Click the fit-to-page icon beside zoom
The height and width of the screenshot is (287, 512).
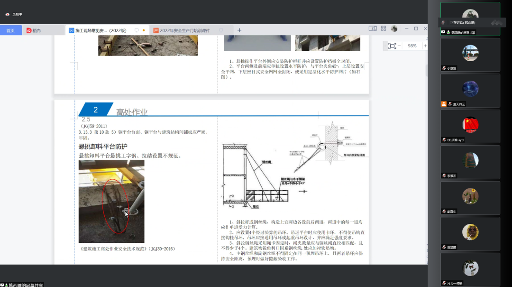[392, 46]
